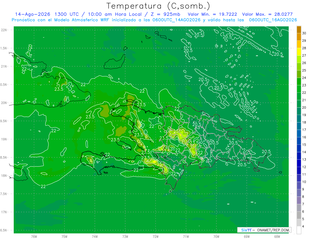Click the color scale label '8'
Viewport: 311px width, 240px height.
click(x=303, y=197)
